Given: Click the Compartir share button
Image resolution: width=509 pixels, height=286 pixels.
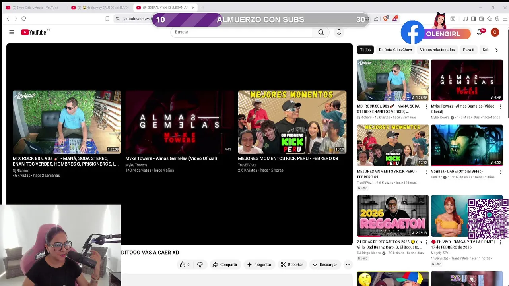Looking at the screenshot, I should click(225, 265).
